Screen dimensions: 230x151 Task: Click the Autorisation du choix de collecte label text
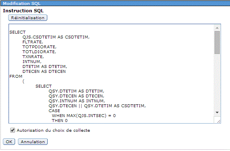tap(53, 131)
